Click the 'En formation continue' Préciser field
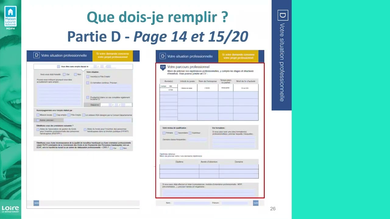Screen dimensions: 390x219 pyautogui.click(x=111, y=89)
